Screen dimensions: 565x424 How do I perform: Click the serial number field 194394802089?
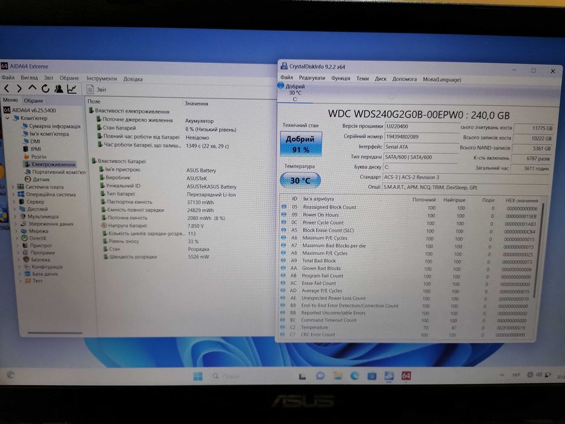point(421,137)
